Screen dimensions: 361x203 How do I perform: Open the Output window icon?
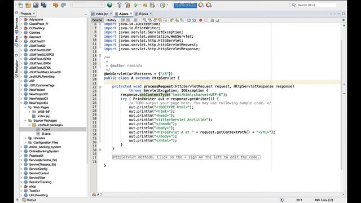[24, 200]
